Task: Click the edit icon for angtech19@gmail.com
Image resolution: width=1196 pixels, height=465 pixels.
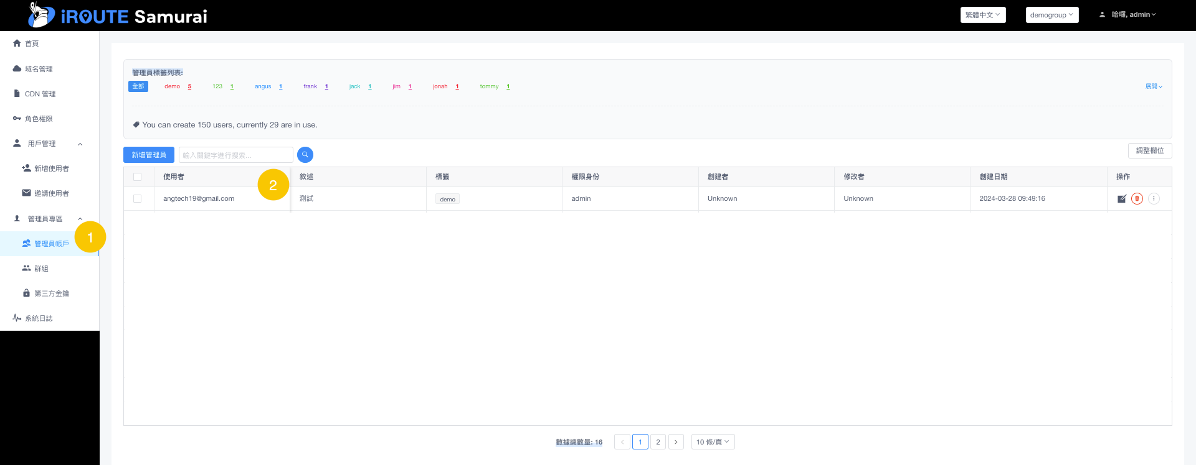Action: click(x=1121, y=199)
